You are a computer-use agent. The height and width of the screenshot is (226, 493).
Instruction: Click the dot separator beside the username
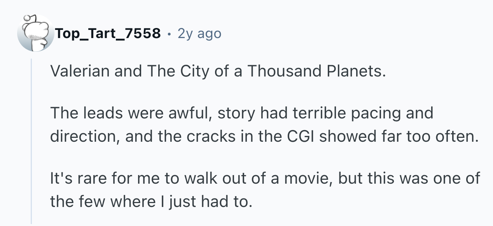[x=169, y=34]
